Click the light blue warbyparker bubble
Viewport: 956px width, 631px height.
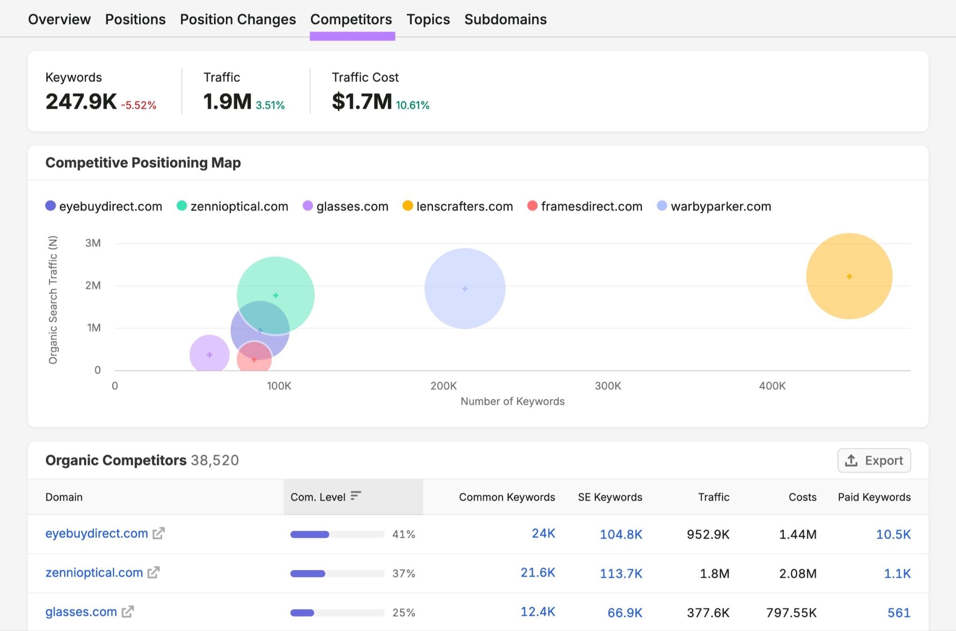tap(465, 289)
